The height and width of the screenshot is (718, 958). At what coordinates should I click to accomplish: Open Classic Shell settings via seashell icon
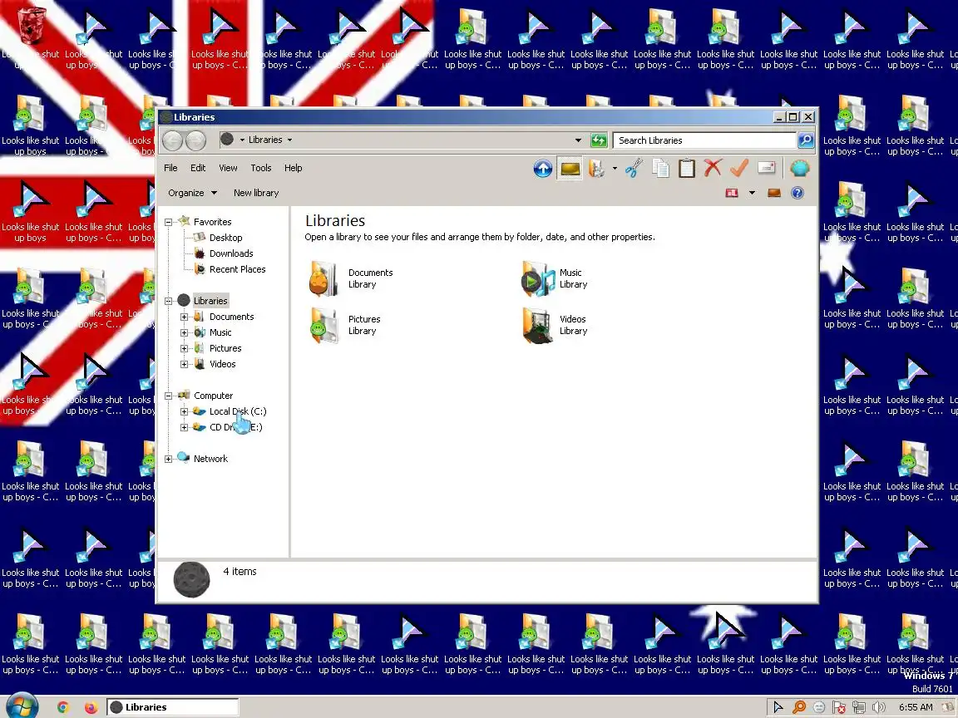pos(800,168)
